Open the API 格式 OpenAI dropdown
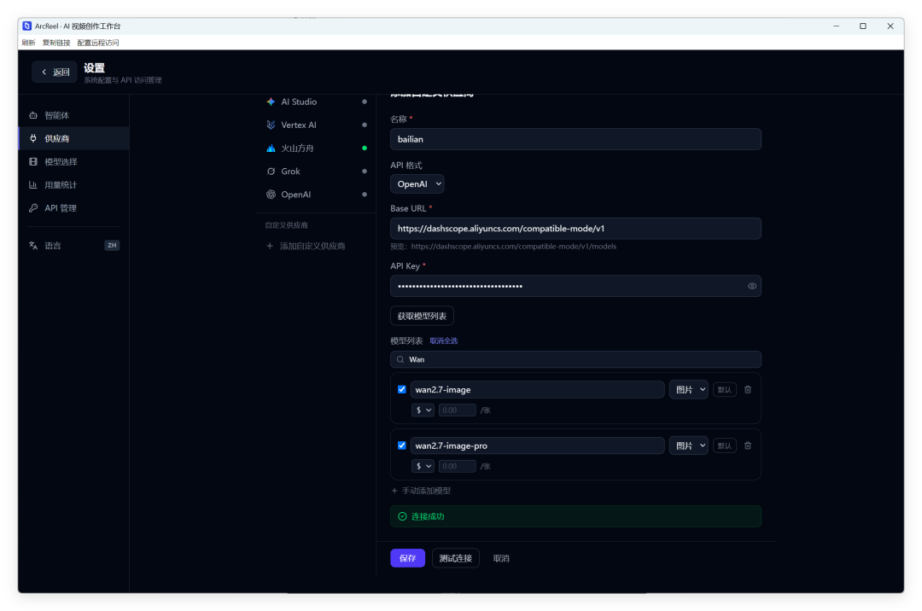 [417, 183]
